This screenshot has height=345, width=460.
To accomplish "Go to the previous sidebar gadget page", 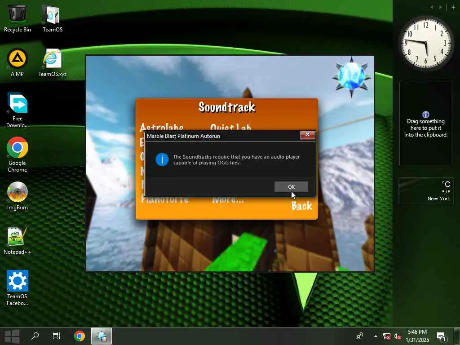I will [x=432, y=7].
